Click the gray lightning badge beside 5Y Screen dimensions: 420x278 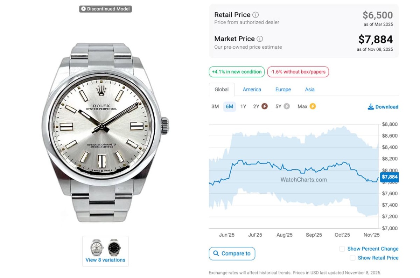click(287, 106)
